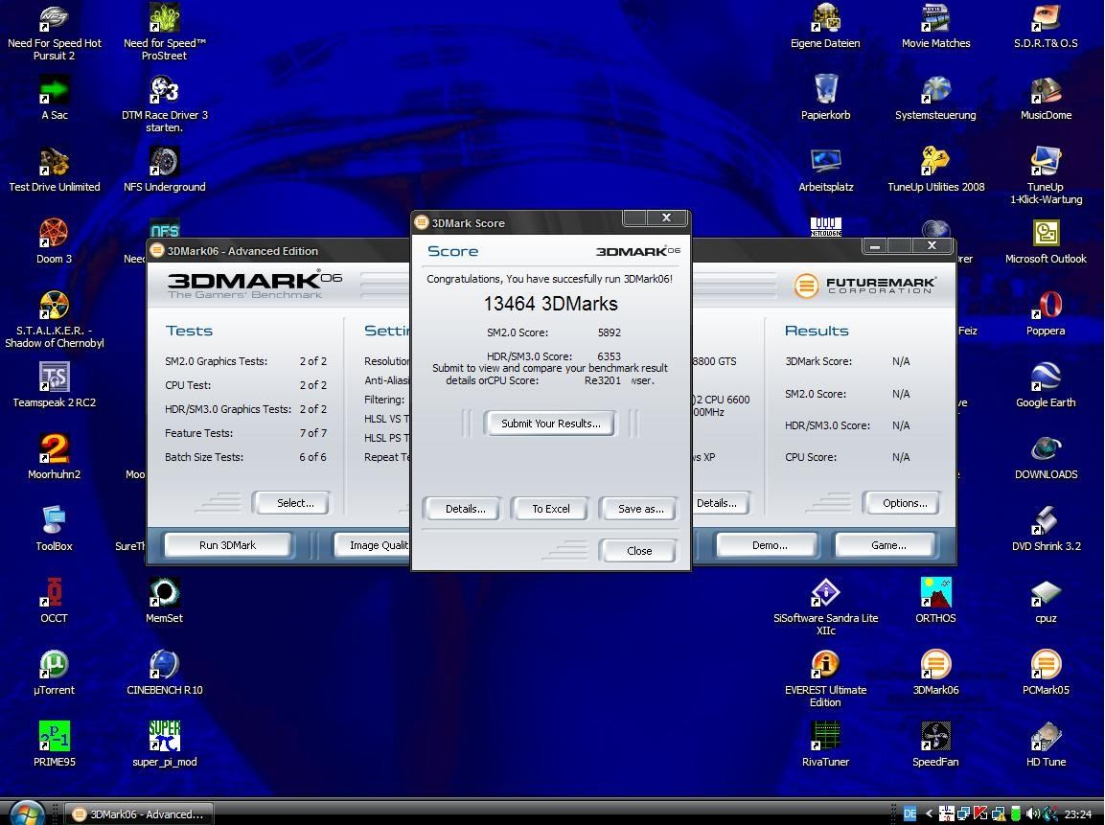Screen dimensions: 1105x825
Task: Open Microsoft Outlook shortcut
Action: 1046,242
